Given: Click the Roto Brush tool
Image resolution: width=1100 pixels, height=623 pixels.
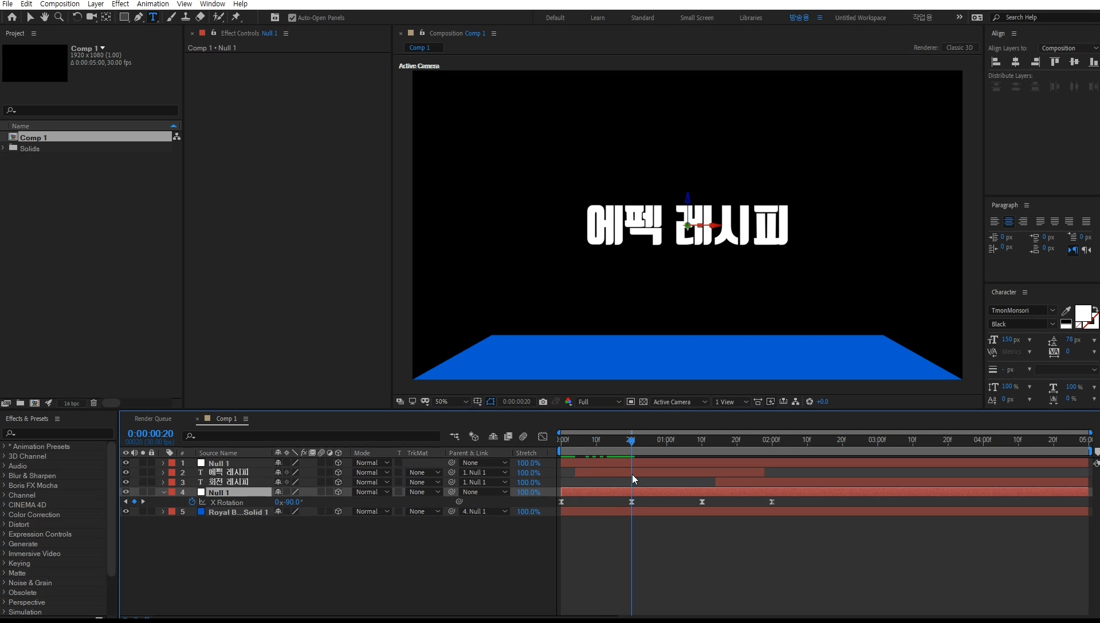Looking at the screenshot, I should [218, 17].
